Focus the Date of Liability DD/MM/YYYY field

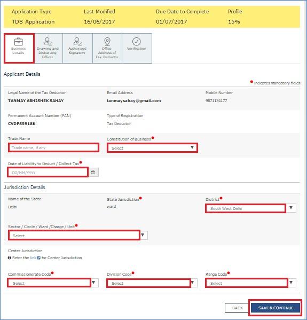pos(48,173)
